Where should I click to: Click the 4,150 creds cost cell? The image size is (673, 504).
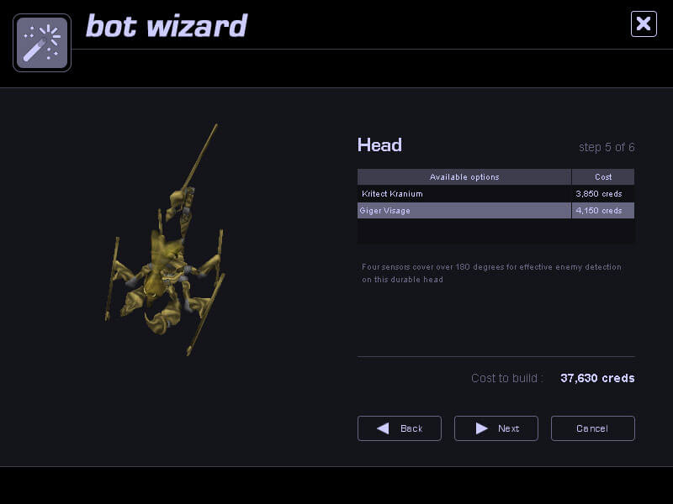coord(602,211)
